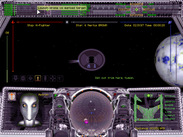Image resolution: width=183 pixels, height=137 pixels.
Task: Click SHIELD in ship status list
Action: click(x=170, y=96)
